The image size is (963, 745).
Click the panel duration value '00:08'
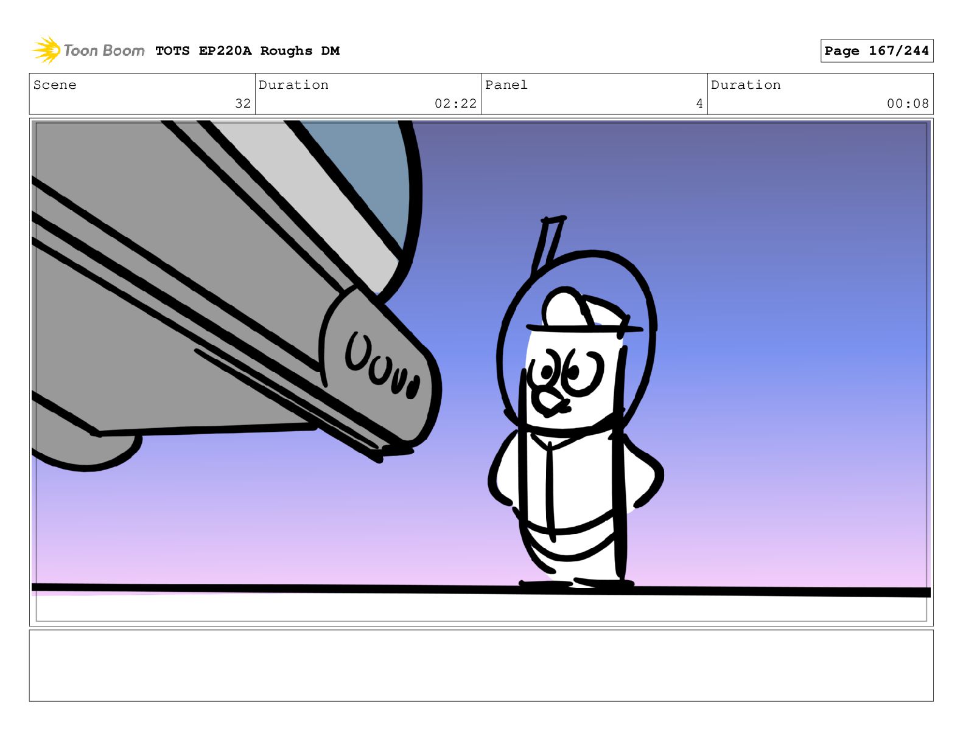[x=908, y=103]
